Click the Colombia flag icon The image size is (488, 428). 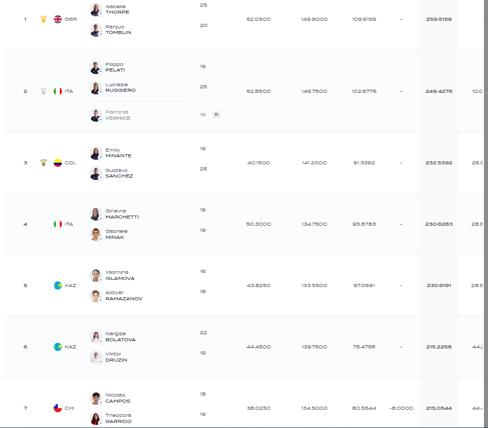[x=58, y=163]
